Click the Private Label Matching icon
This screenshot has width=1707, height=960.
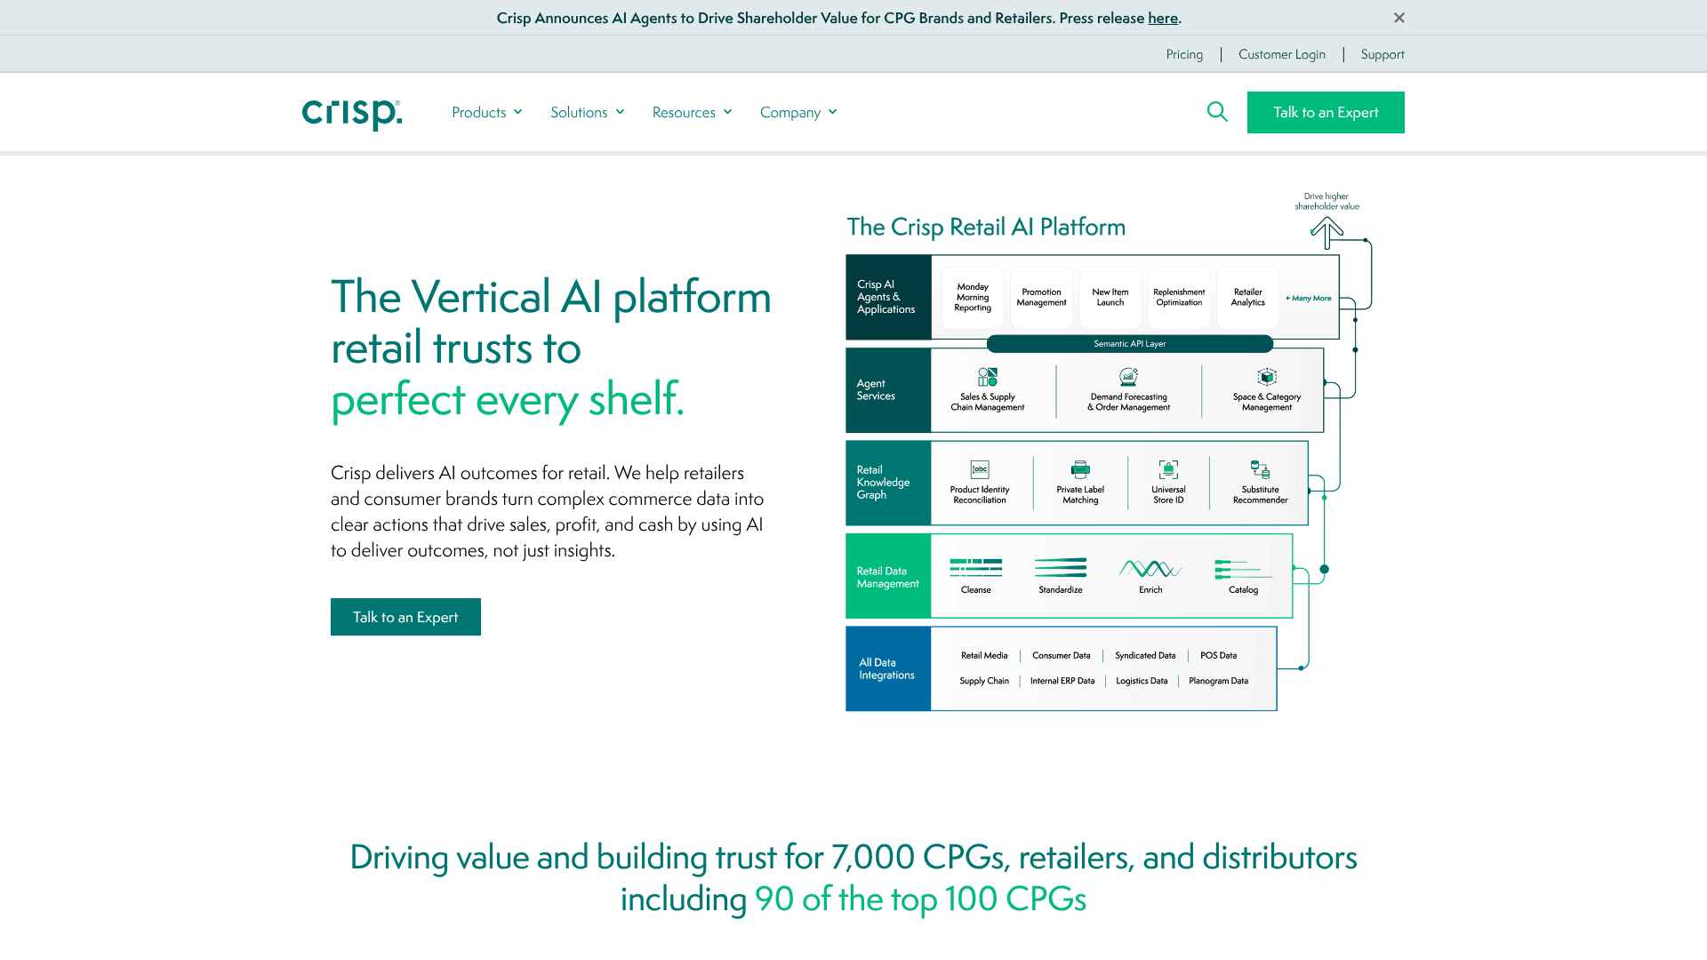(x=1080, y=469)
